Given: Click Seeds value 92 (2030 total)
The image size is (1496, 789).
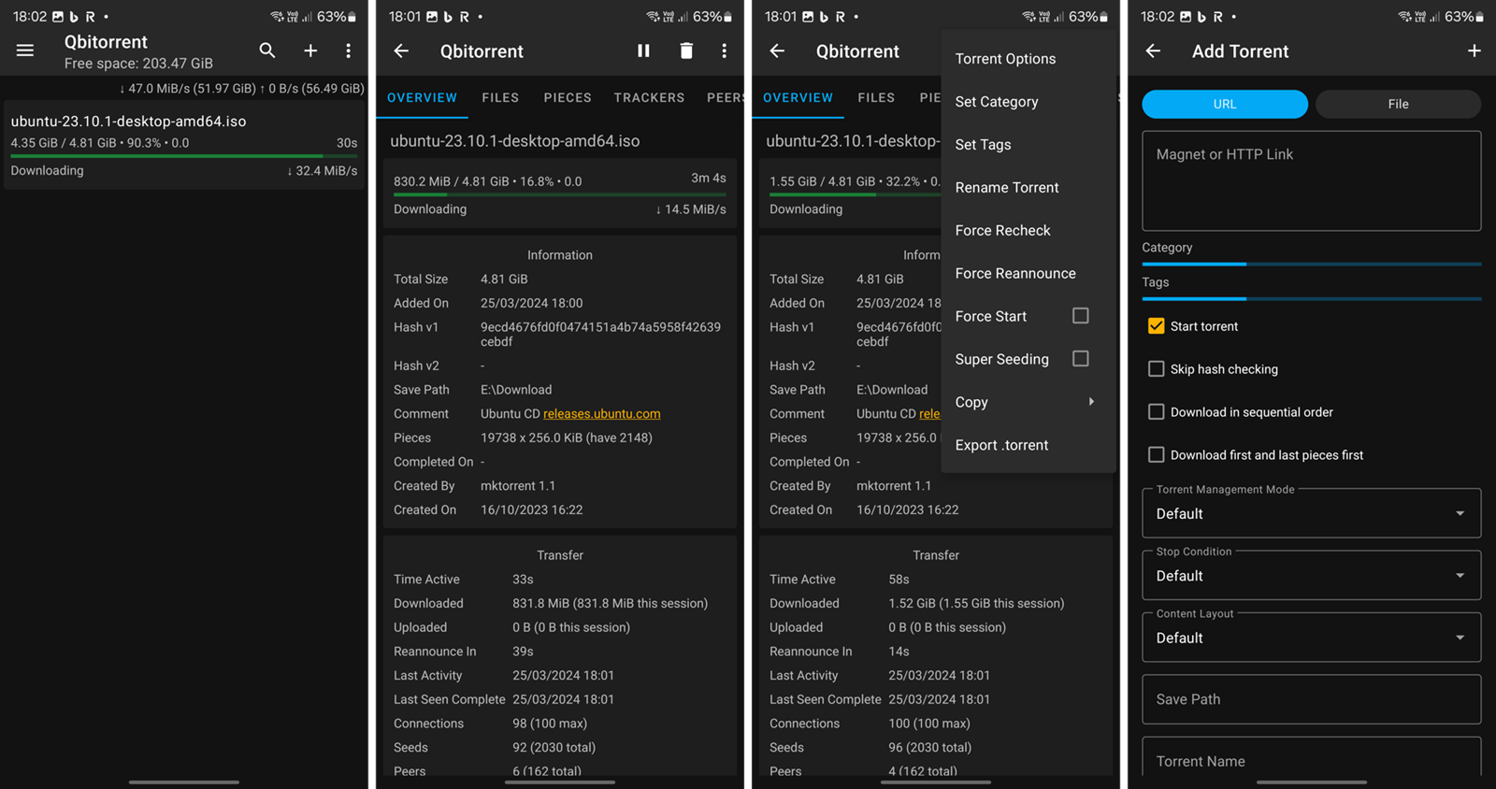Looking at the screenshot, I should [x=554, y=748].
